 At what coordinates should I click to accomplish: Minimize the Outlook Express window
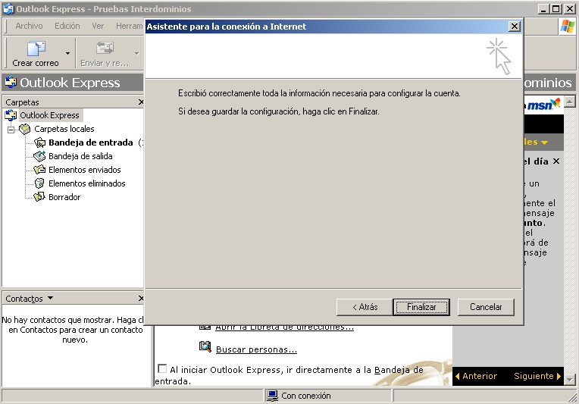pos(543,9)
